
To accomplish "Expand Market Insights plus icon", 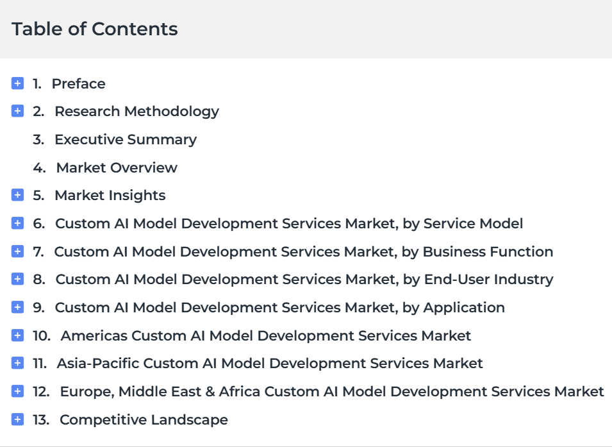I will click(17, 195).
